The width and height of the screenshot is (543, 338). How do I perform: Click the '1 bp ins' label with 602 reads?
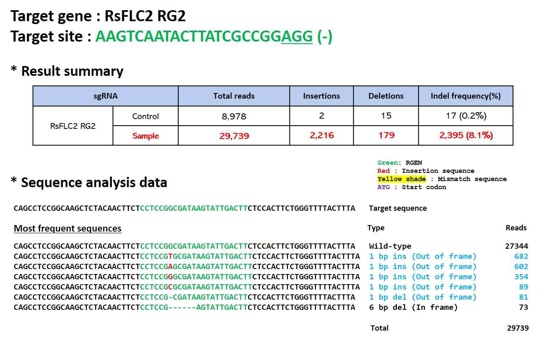[x=423, y=267]
